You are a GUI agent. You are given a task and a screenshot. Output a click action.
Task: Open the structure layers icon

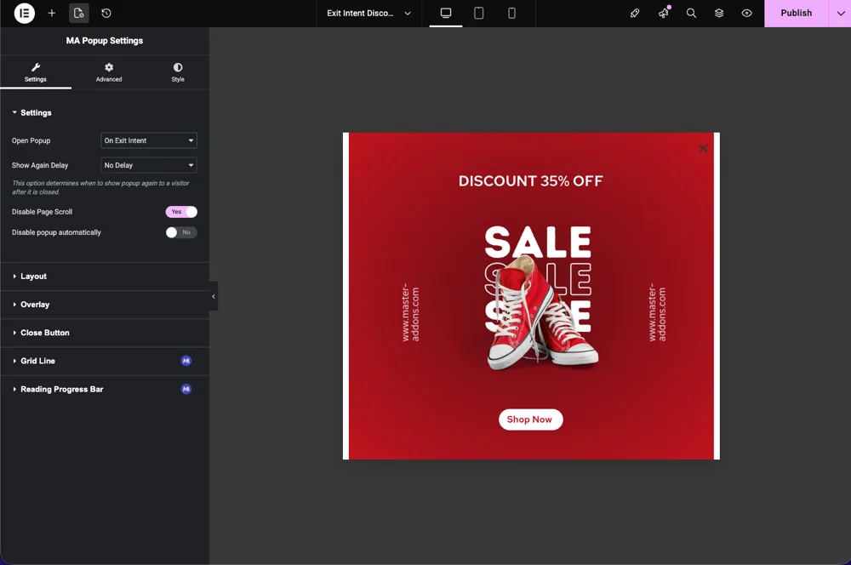719,13
